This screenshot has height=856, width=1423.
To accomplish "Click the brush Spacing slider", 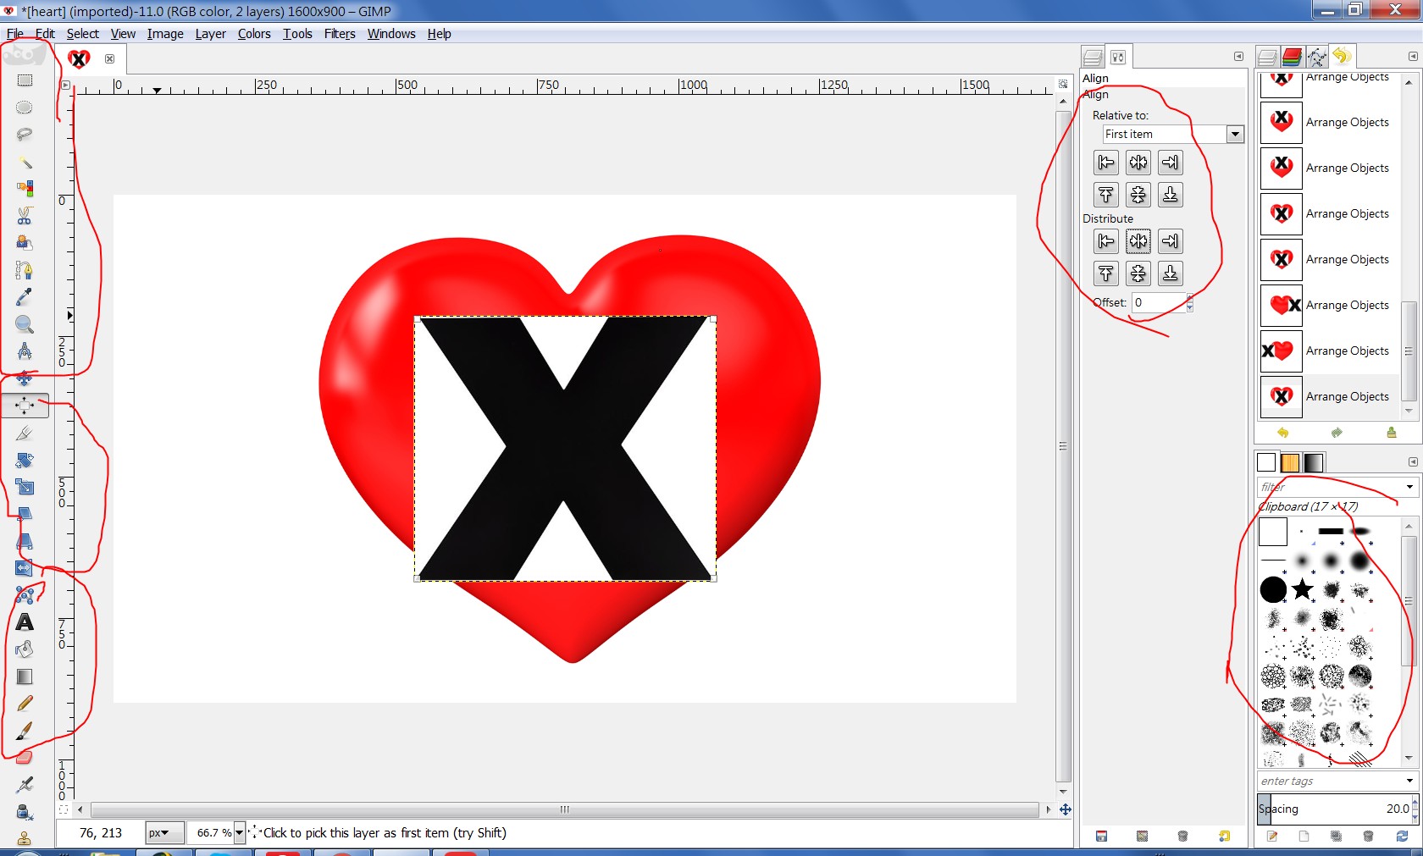I will pos(1334,809).
